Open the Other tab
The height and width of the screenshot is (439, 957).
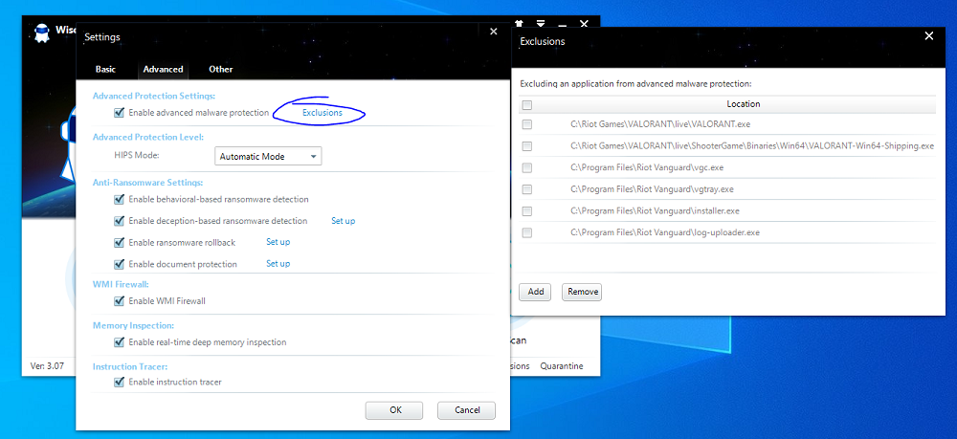click(221, 70)
